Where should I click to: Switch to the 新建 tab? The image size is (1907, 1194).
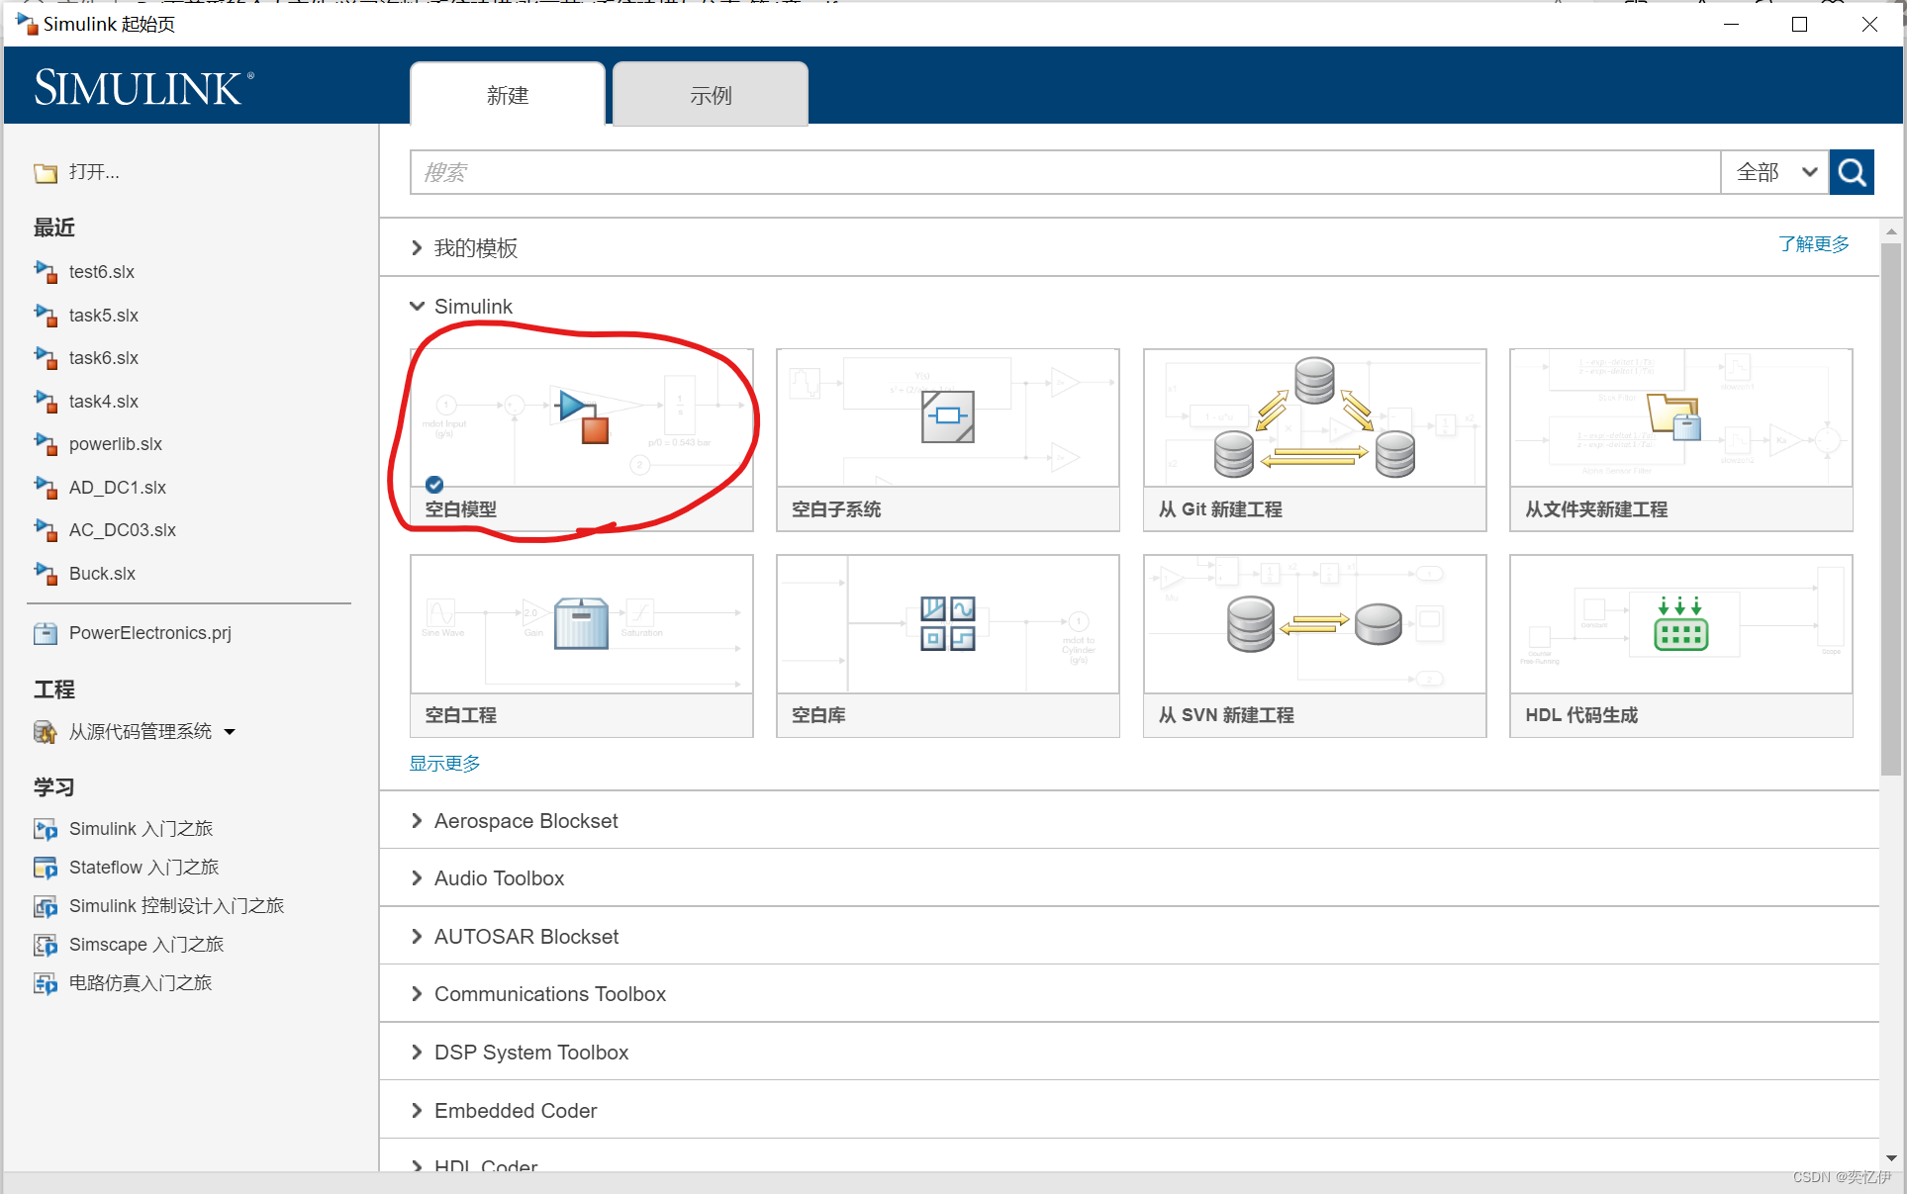(x=508, y=95)
